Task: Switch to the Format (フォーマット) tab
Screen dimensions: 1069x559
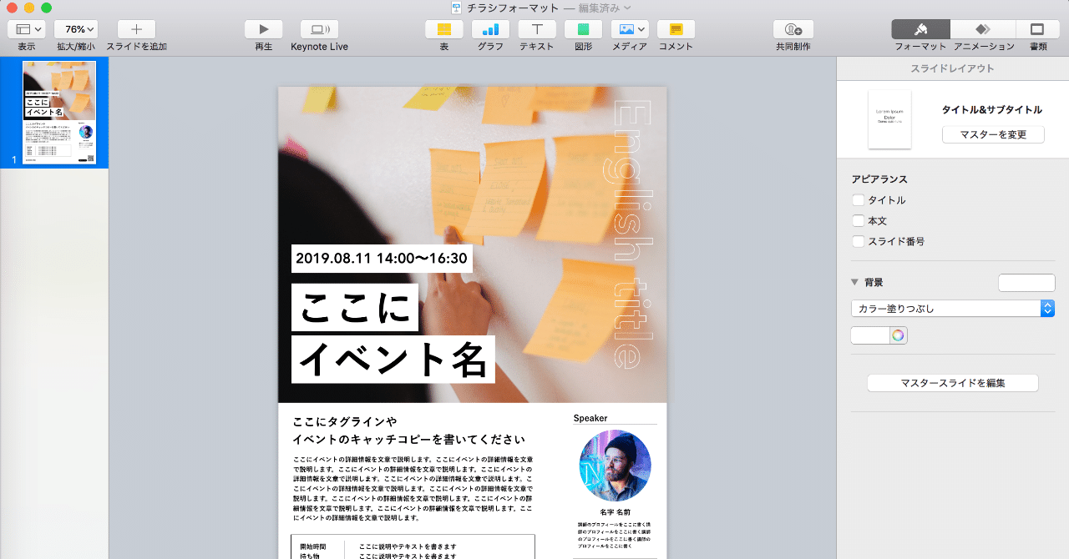Action: [920, 29]
